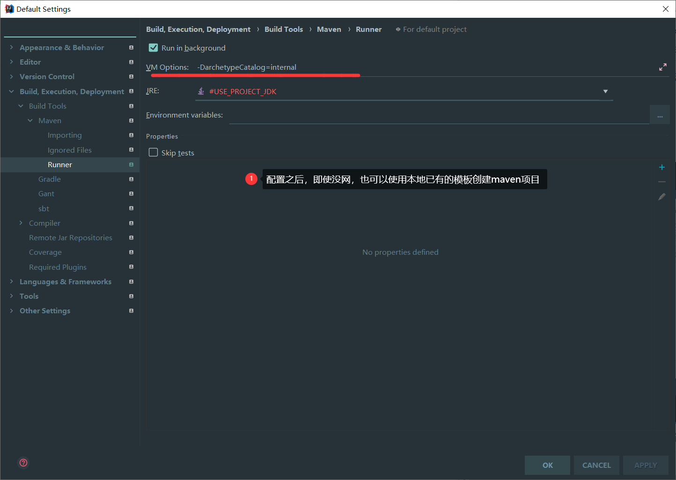
Task: Click project-level icon beside Editor
Action: 131,62
